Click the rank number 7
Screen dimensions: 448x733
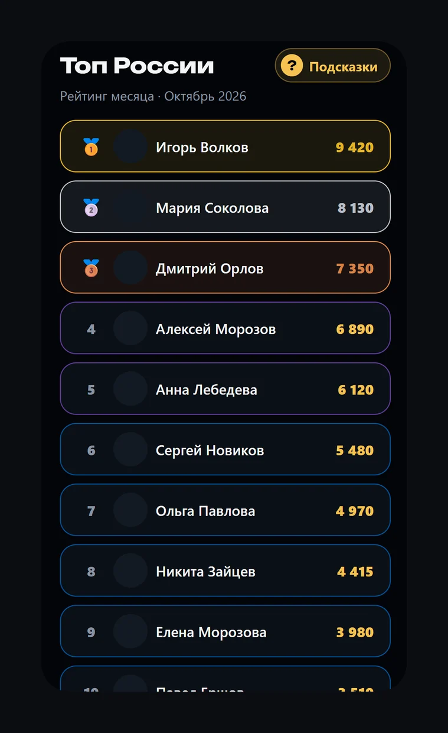(91, 511)
